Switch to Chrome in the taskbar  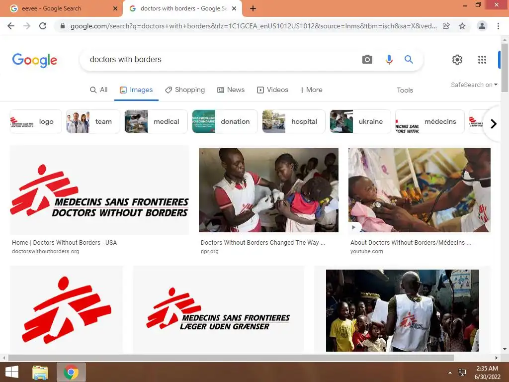(x=71, y=372)
